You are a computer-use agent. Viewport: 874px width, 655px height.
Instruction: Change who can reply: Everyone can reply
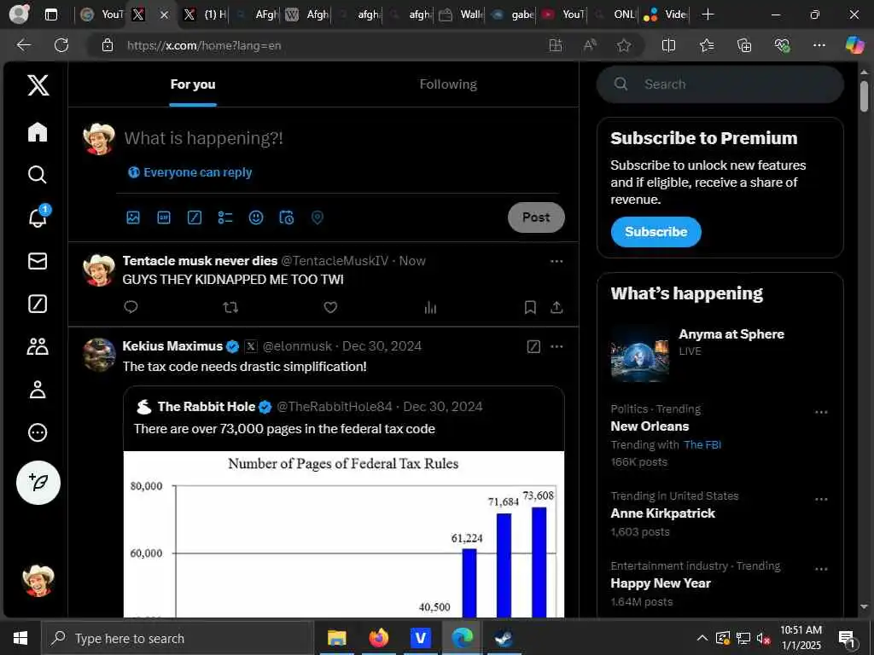[x=190, y=172]
